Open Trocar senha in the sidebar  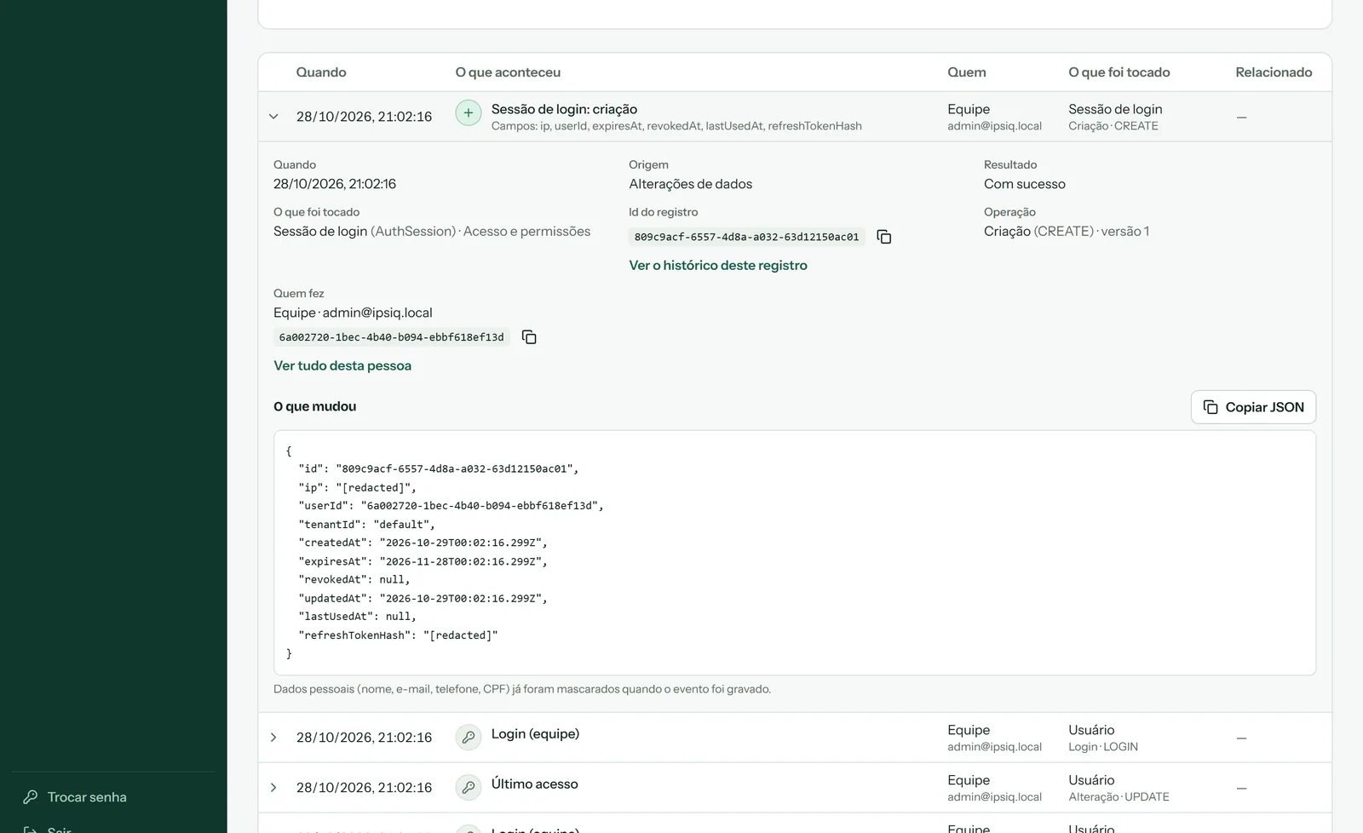click(x=87, y=797)
